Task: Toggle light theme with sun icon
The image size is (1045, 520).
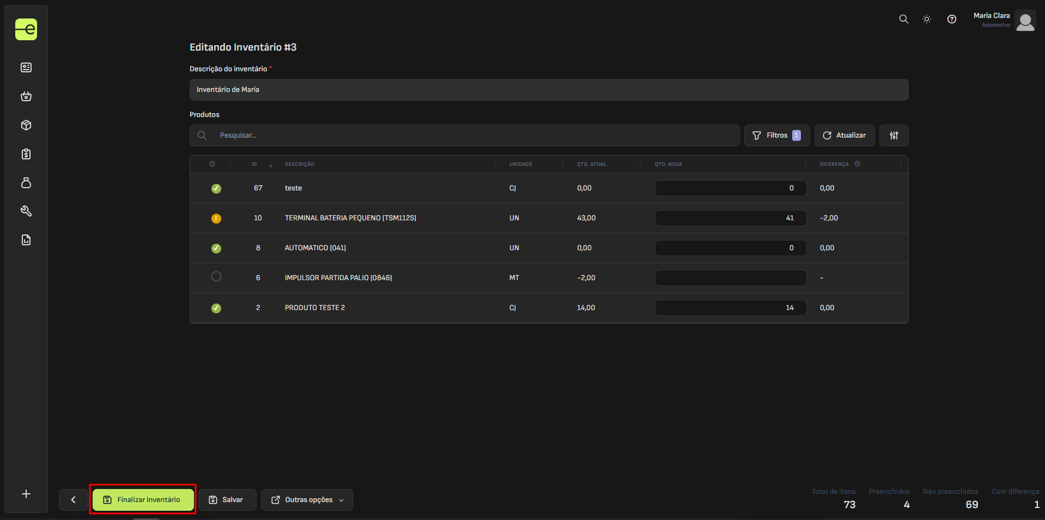Action: pyautogui.click(x=926, y=19)
